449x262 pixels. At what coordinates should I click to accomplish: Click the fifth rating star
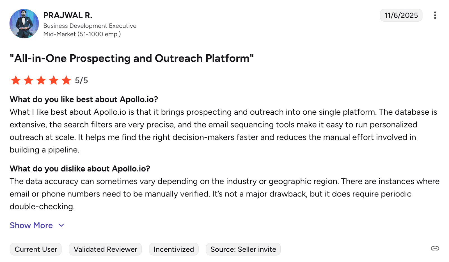pos(66,80)
